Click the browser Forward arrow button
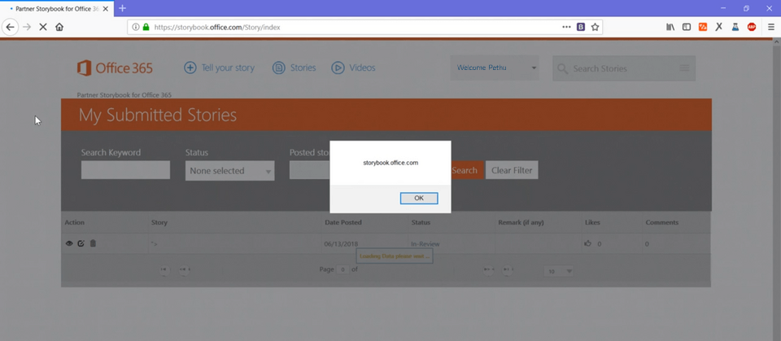The width and height of the screenshot is (781, 341). click(27, 27)
